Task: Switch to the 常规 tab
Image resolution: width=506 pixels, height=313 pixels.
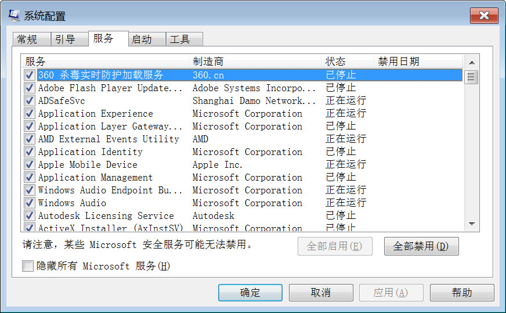Action: (27, 39)
